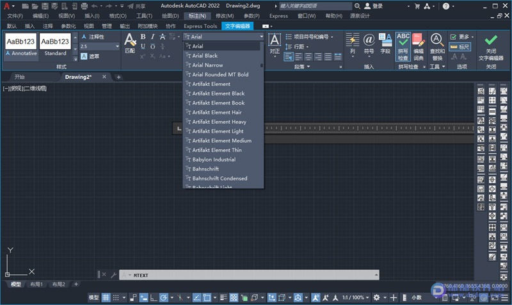Toggle the 拼写检查 spell check button

click(x=403, y=47)
